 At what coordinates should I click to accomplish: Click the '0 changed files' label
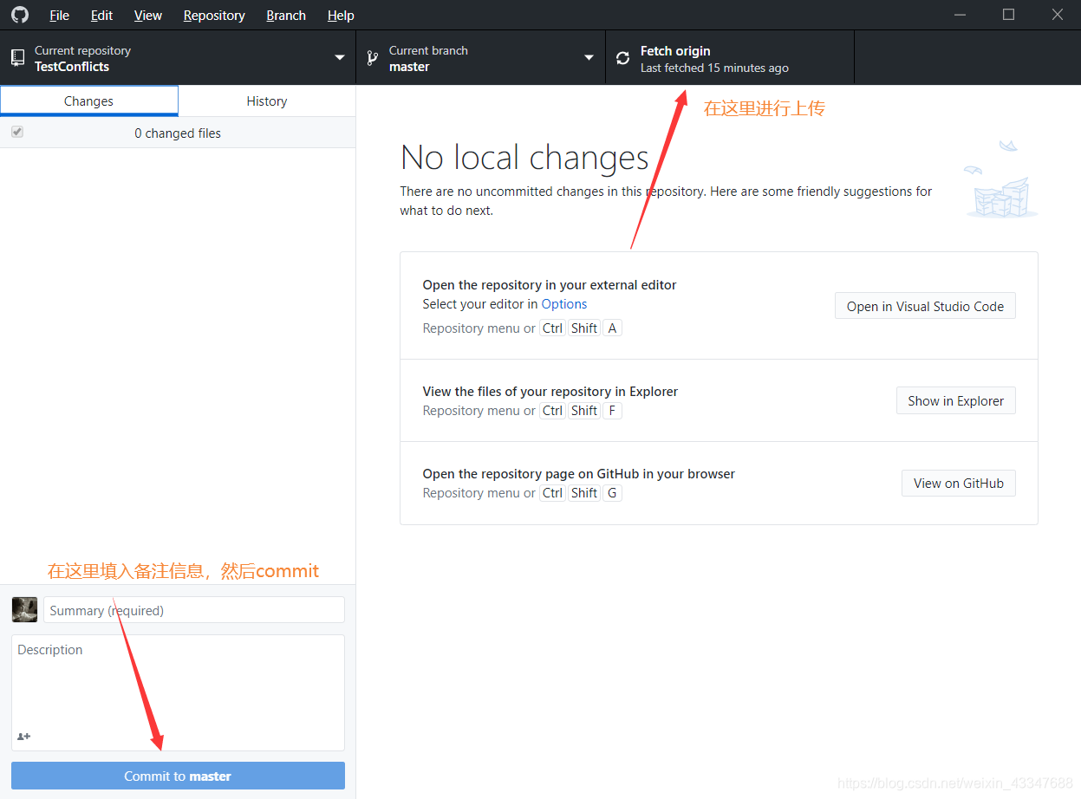(178, 133)
